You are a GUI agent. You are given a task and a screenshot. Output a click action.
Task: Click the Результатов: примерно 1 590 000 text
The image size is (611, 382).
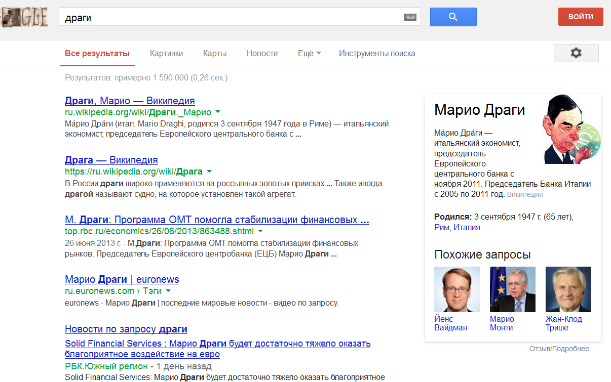(x=146, y=78)
